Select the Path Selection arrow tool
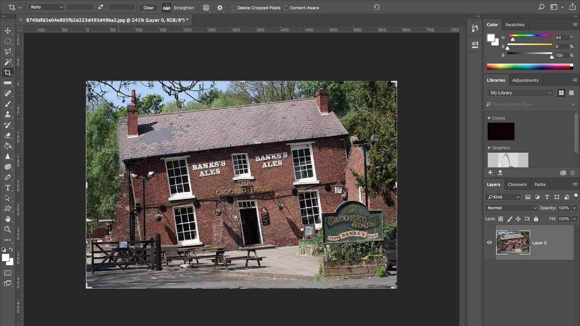The width and height of the screenshot is (580, 326). 8,198
